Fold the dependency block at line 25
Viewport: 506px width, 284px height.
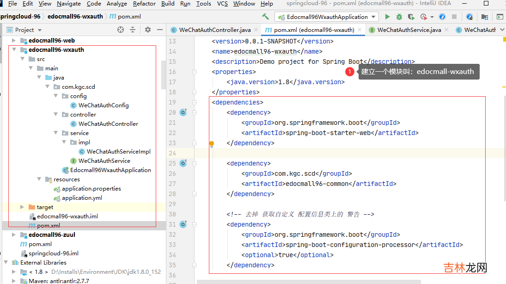[195, 163]
